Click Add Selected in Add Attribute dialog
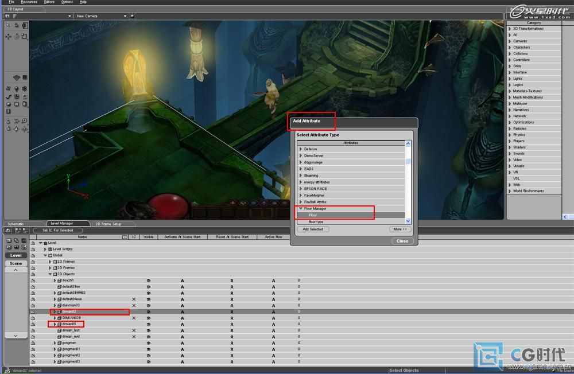 [x=313, y=229]
